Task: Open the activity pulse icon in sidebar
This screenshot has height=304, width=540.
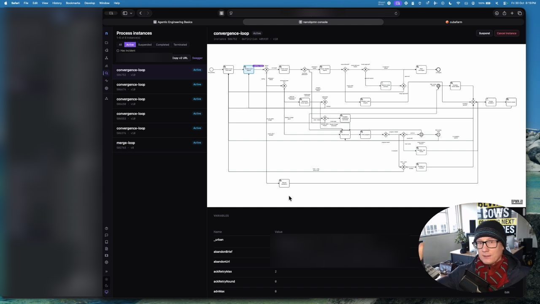Action: (x=106, y=81)
